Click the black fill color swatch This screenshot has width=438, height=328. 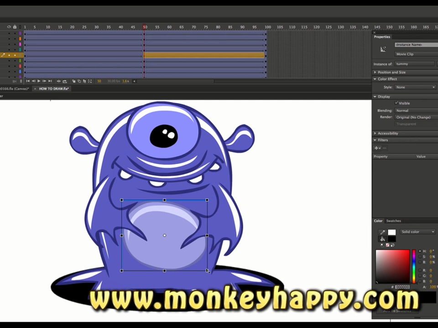click(x=391, y=239)
